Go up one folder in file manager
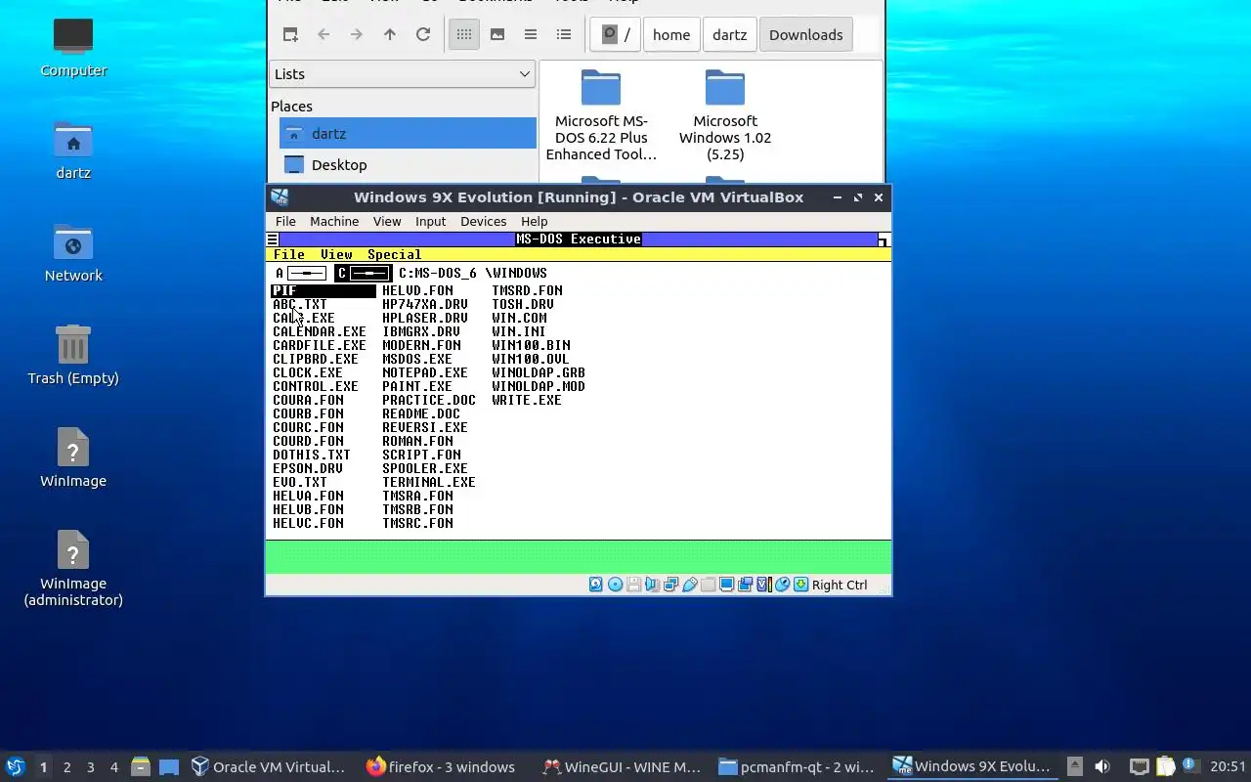This screenshot has width=1251, height=782. (390, 34)
